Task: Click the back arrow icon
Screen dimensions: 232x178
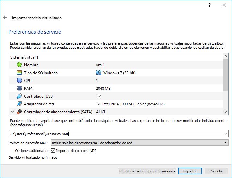Action: pos(5,17)
